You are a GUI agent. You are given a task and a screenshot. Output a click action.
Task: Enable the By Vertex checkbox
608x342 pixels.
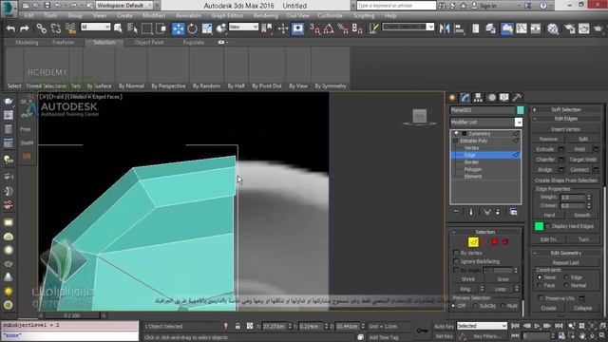pos(456,253)
